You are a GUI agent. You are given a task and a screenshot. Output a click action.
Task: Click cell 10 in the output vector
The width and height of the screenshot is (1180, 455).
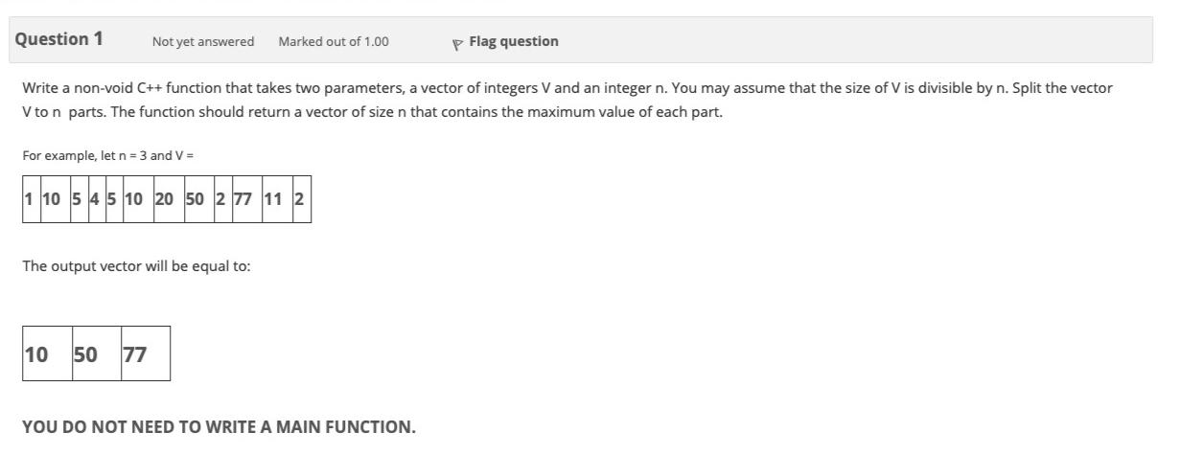coord(47,353)
